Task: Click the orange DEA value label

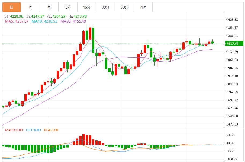Action: (51, 130)
